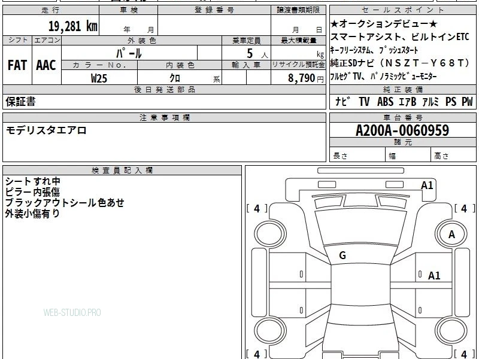
Task: Click the "車検" header cell
Action: pos(129,10)
